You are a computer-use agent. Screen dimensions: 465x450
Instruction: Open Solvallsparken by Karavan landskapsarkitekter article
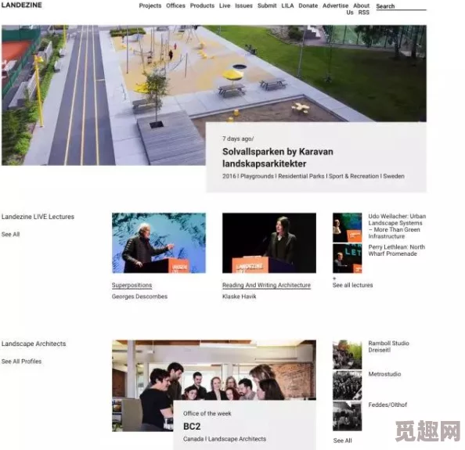click(278, 157)
